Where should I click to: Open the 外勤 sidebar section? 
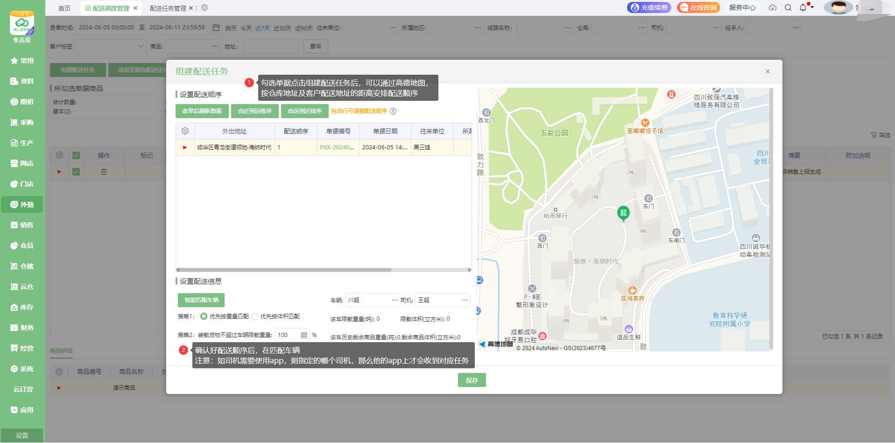tap(22, 204)
